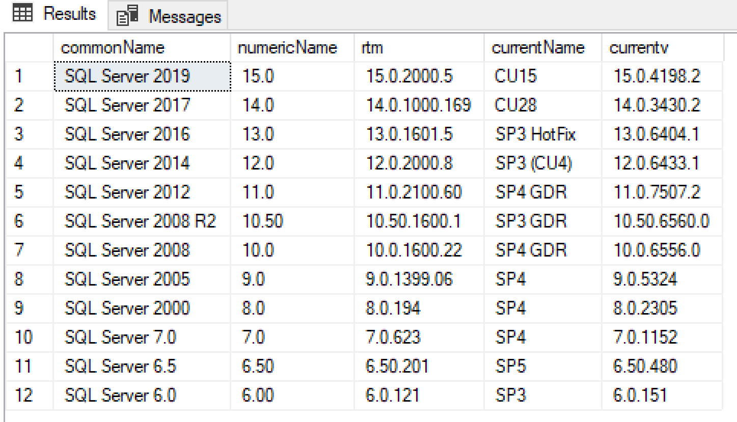Switch to the Messages tab
Screen dimensions: 737x422
(x=184, y=16)
